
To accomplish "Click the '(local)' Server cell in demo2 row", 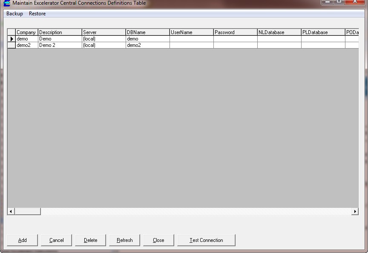I will point(104,45).
